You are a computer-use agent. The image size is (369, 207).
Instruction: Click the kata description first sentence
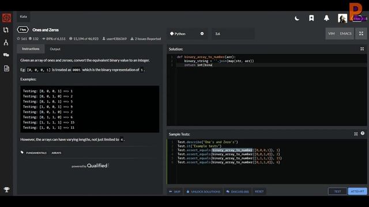85,60
